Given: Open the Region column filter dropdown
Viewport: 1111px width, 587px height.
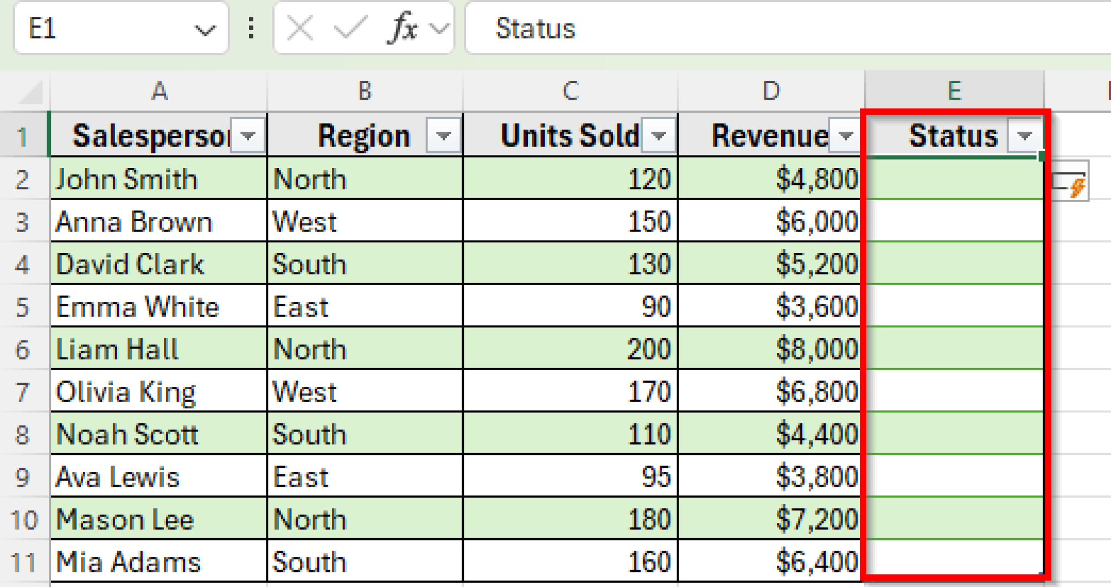Looking at the screenshot, I should click(x=444, y=136).
